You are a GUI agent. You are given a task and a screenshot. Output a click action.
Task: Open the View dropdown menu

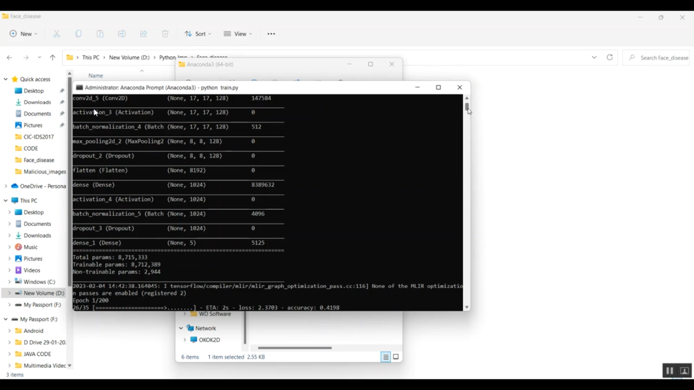click(x=238, y=34)
